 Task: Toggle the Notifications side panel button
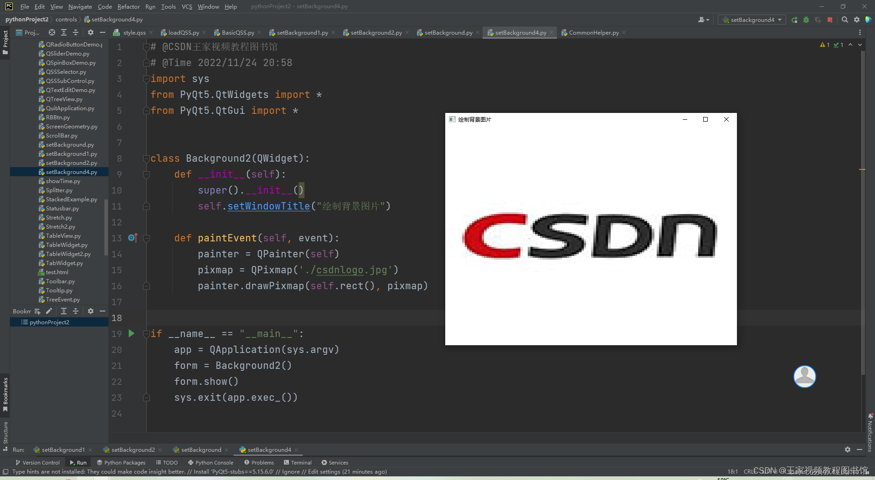click(870, 432)
